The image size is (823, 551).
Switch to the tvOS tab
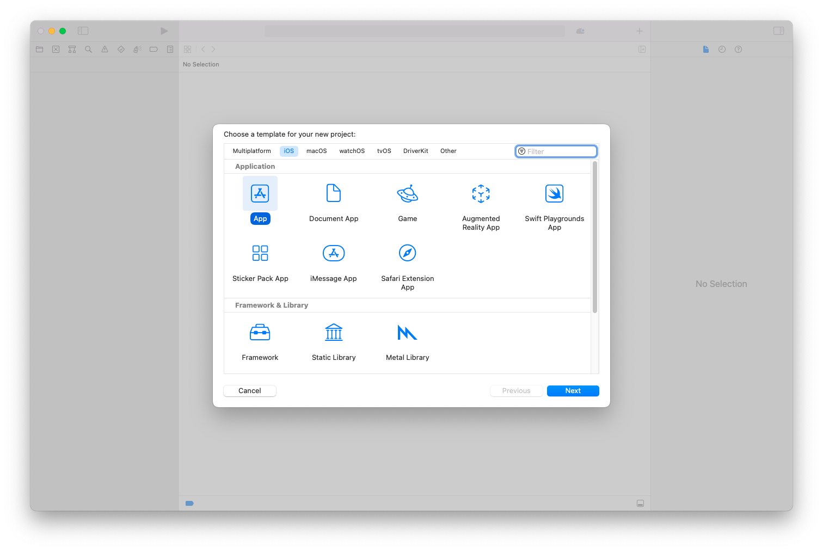[384, 151]
